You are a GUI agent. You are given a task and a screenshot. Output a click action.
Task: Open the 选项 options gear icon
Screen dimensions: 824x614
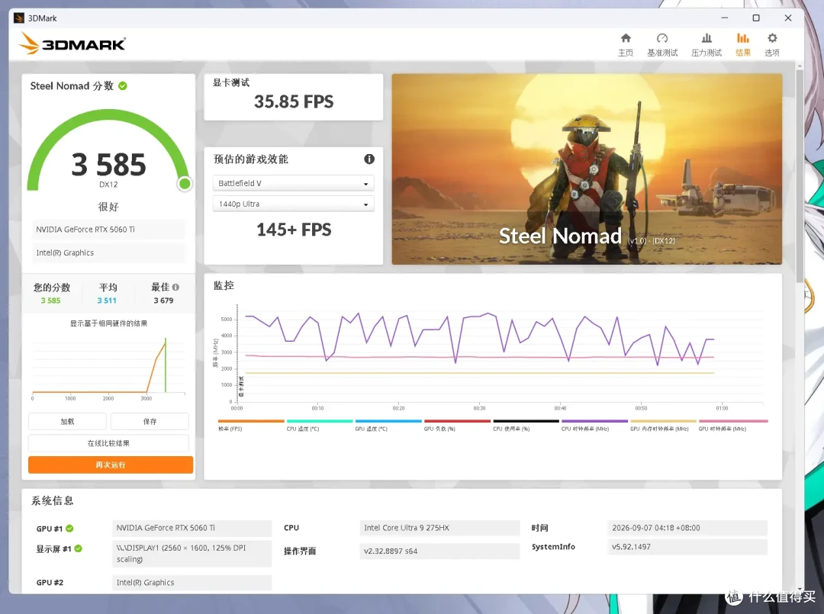pos(772,38)
